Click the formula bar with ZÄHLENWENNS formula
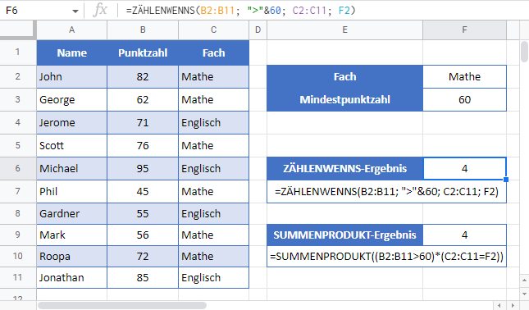The width and height of the screenshot is (529, 310). tap(324, 11)
